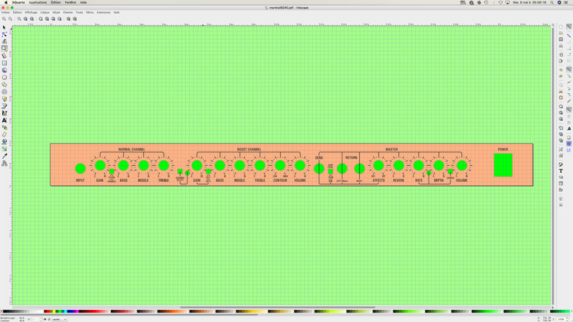573x322 pixels.
Task: Click the Paste clipboard icon
Action: [x=561, y=97]
